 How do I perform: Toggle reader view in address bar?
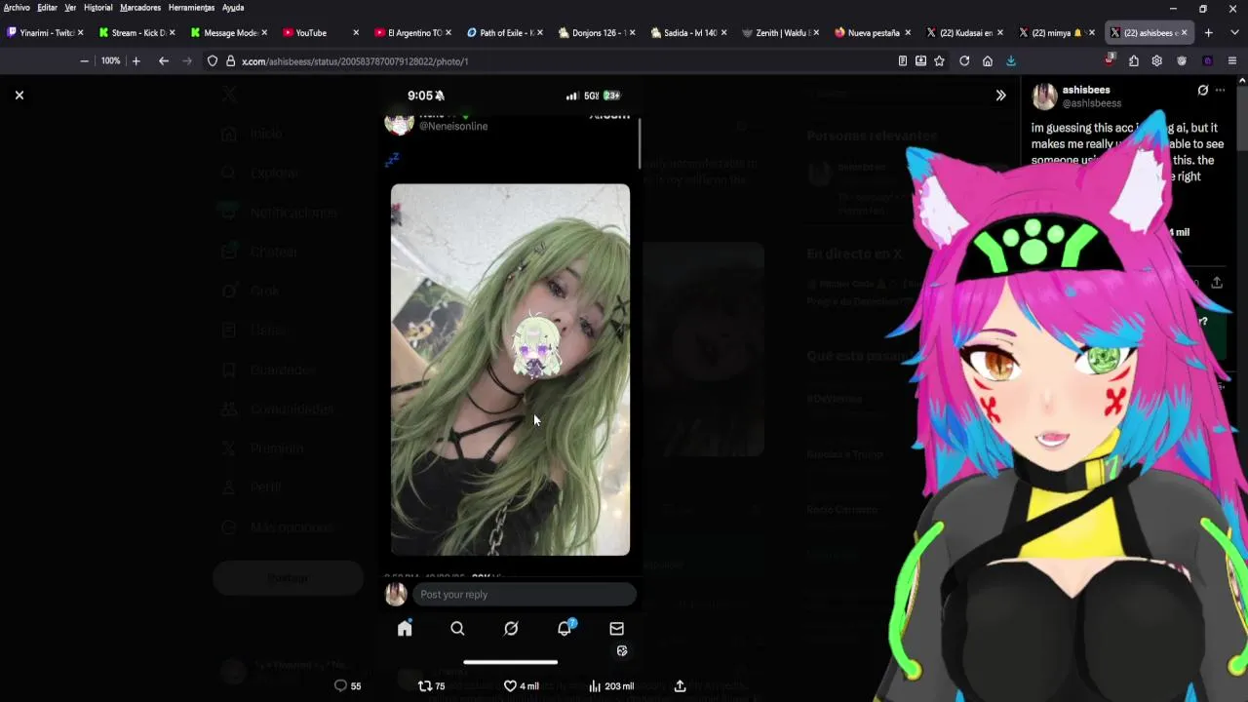pyautogui.click(x=903, y=60)
